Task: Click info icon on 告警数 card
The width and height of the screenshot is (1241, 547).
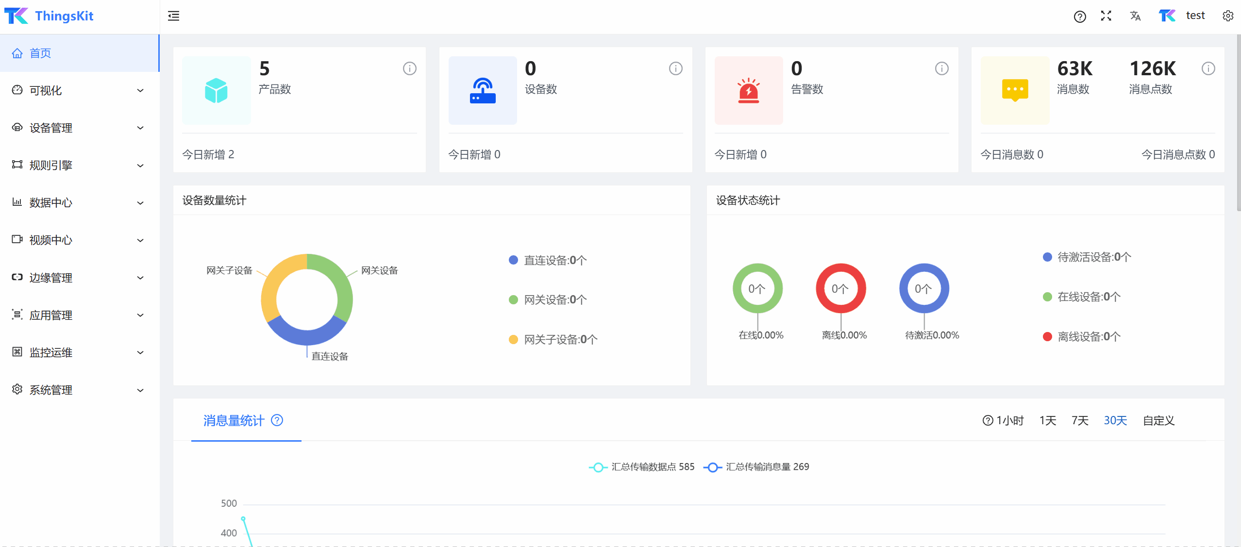Action: (x=941, y=68)
